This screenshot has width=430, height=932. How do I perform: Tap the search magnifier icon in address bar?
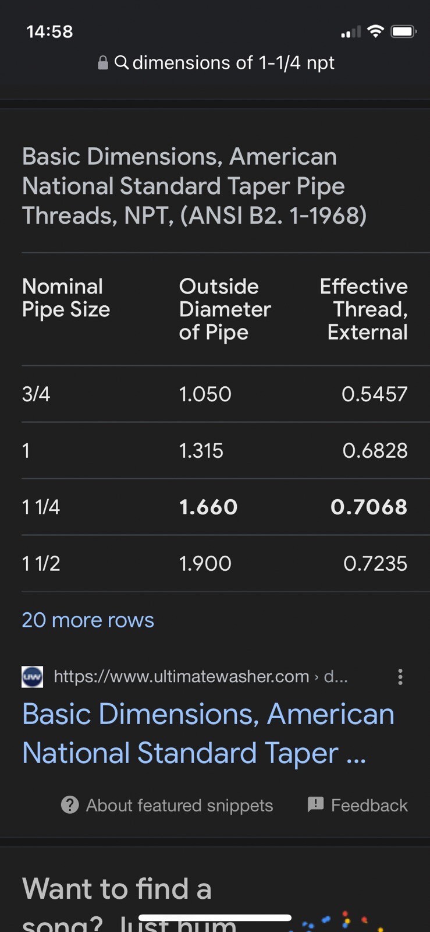coord(122,62)
